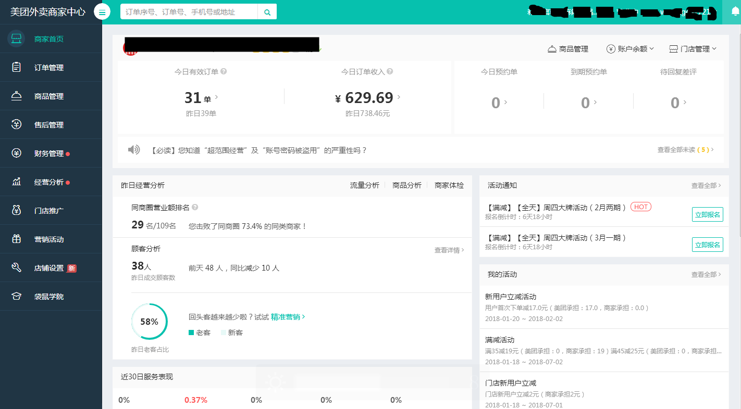
Task: Click help icon beside 今日有效订单
Action: (x=224, y=72)
